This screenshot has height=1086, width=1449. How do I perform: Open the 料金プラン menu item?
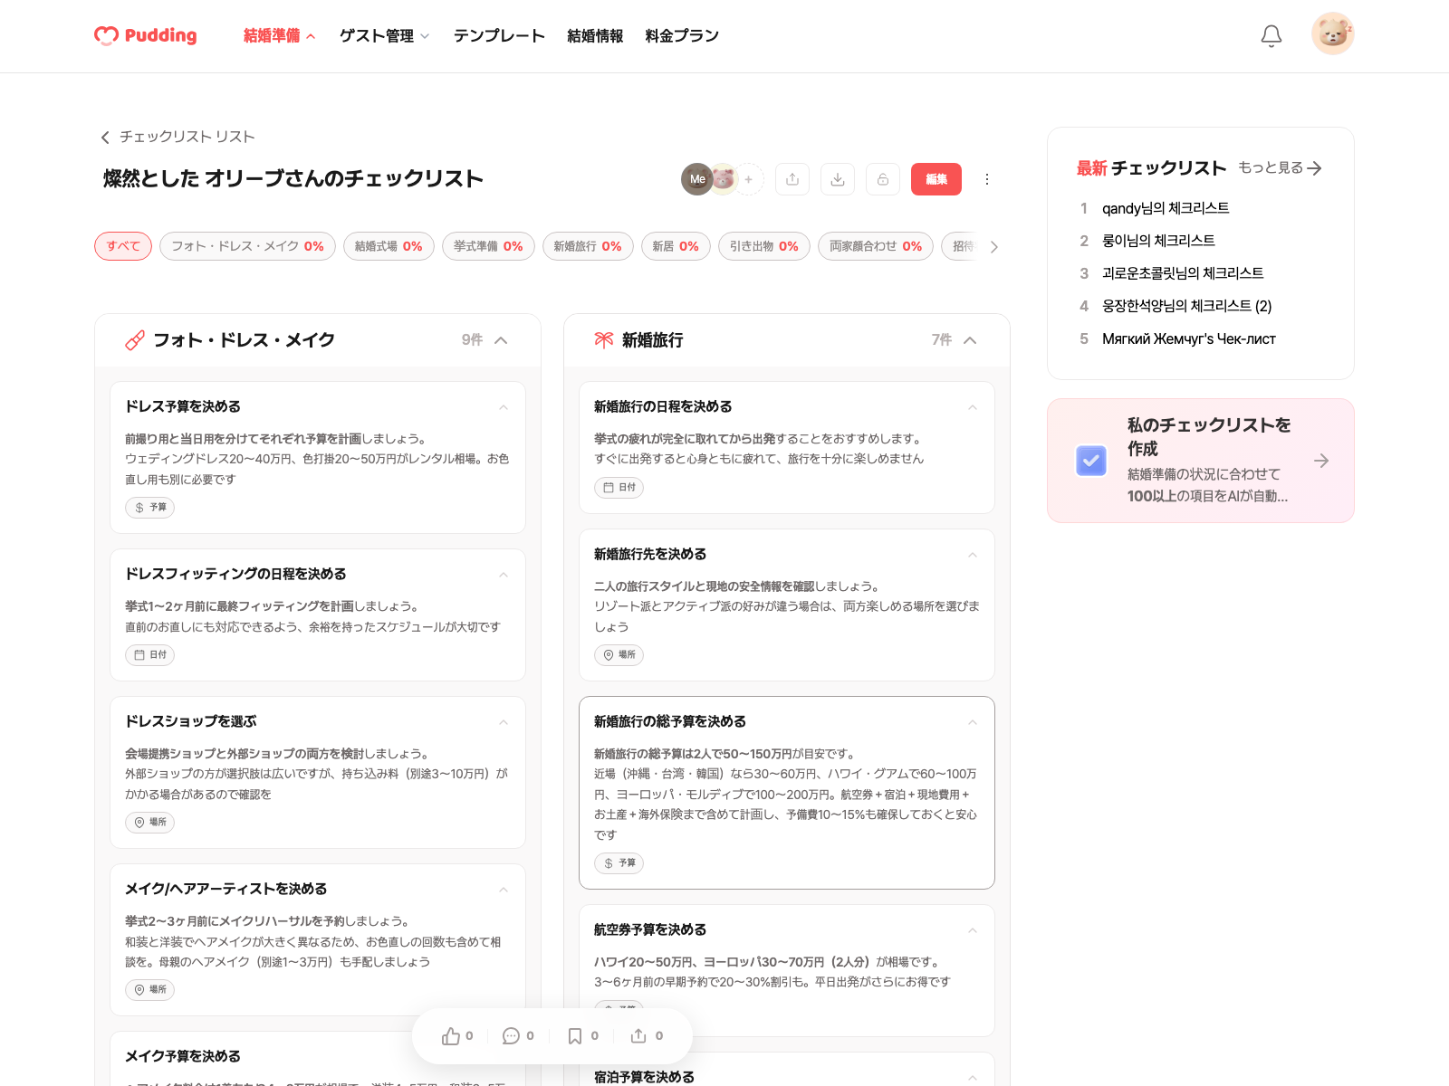click(682, 36)
